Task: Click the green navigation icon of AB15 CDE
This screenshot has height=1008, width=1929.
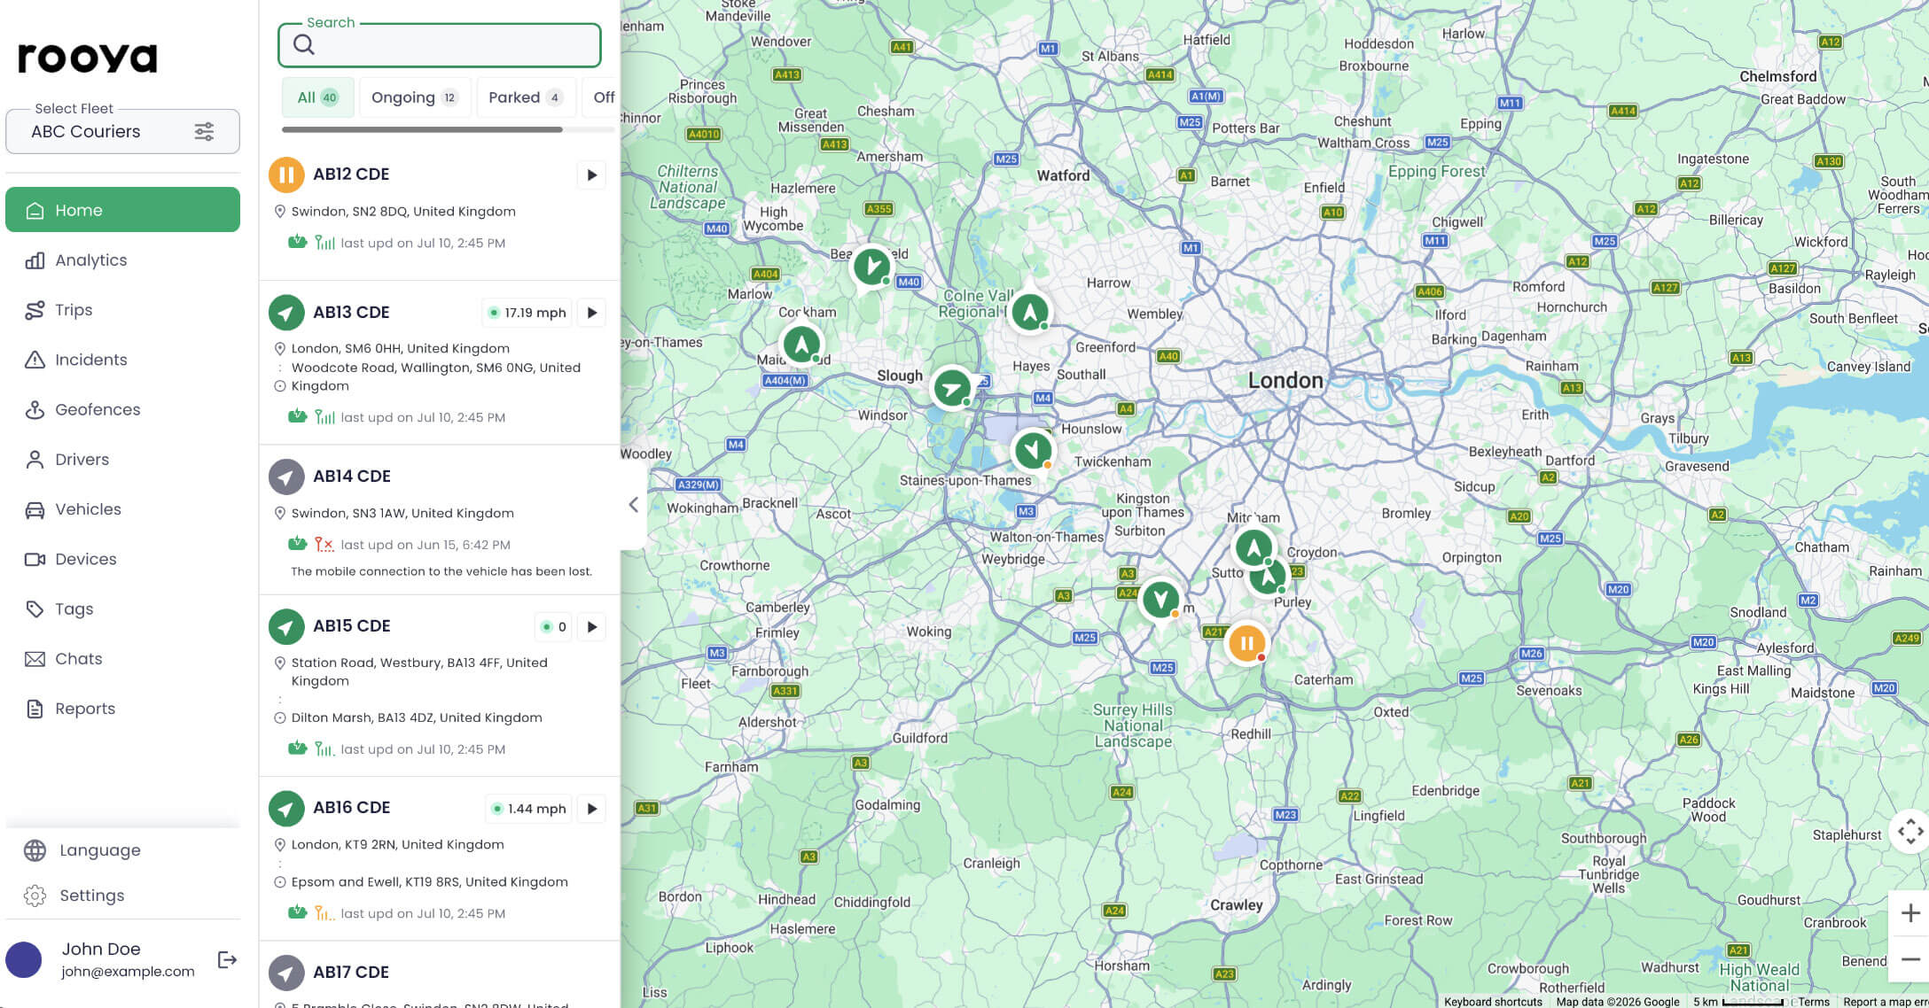Action: coord(286,626)
